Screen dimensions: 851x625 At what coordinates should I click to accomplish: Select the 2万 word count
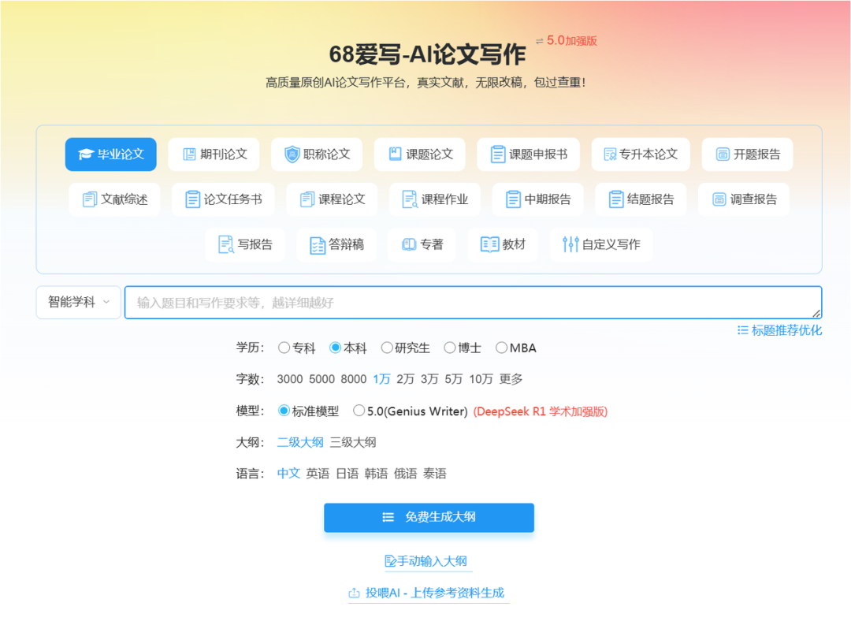[x=406, y=379]
